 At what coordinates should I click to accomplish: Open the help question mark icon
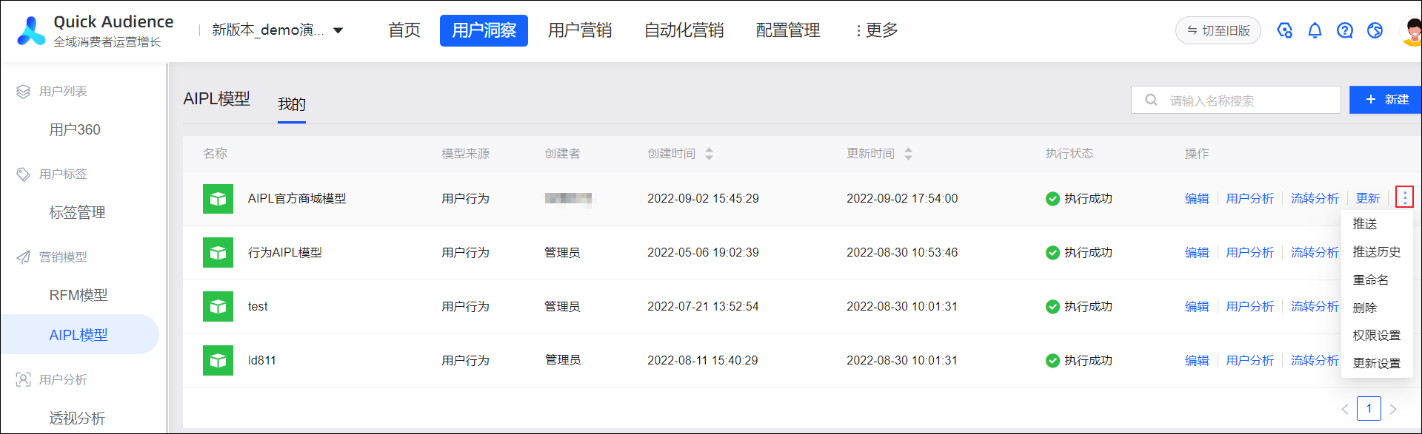point(1345,30)
